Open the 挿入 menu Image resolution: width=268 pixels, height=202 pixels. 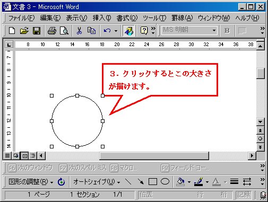[102, 18]
